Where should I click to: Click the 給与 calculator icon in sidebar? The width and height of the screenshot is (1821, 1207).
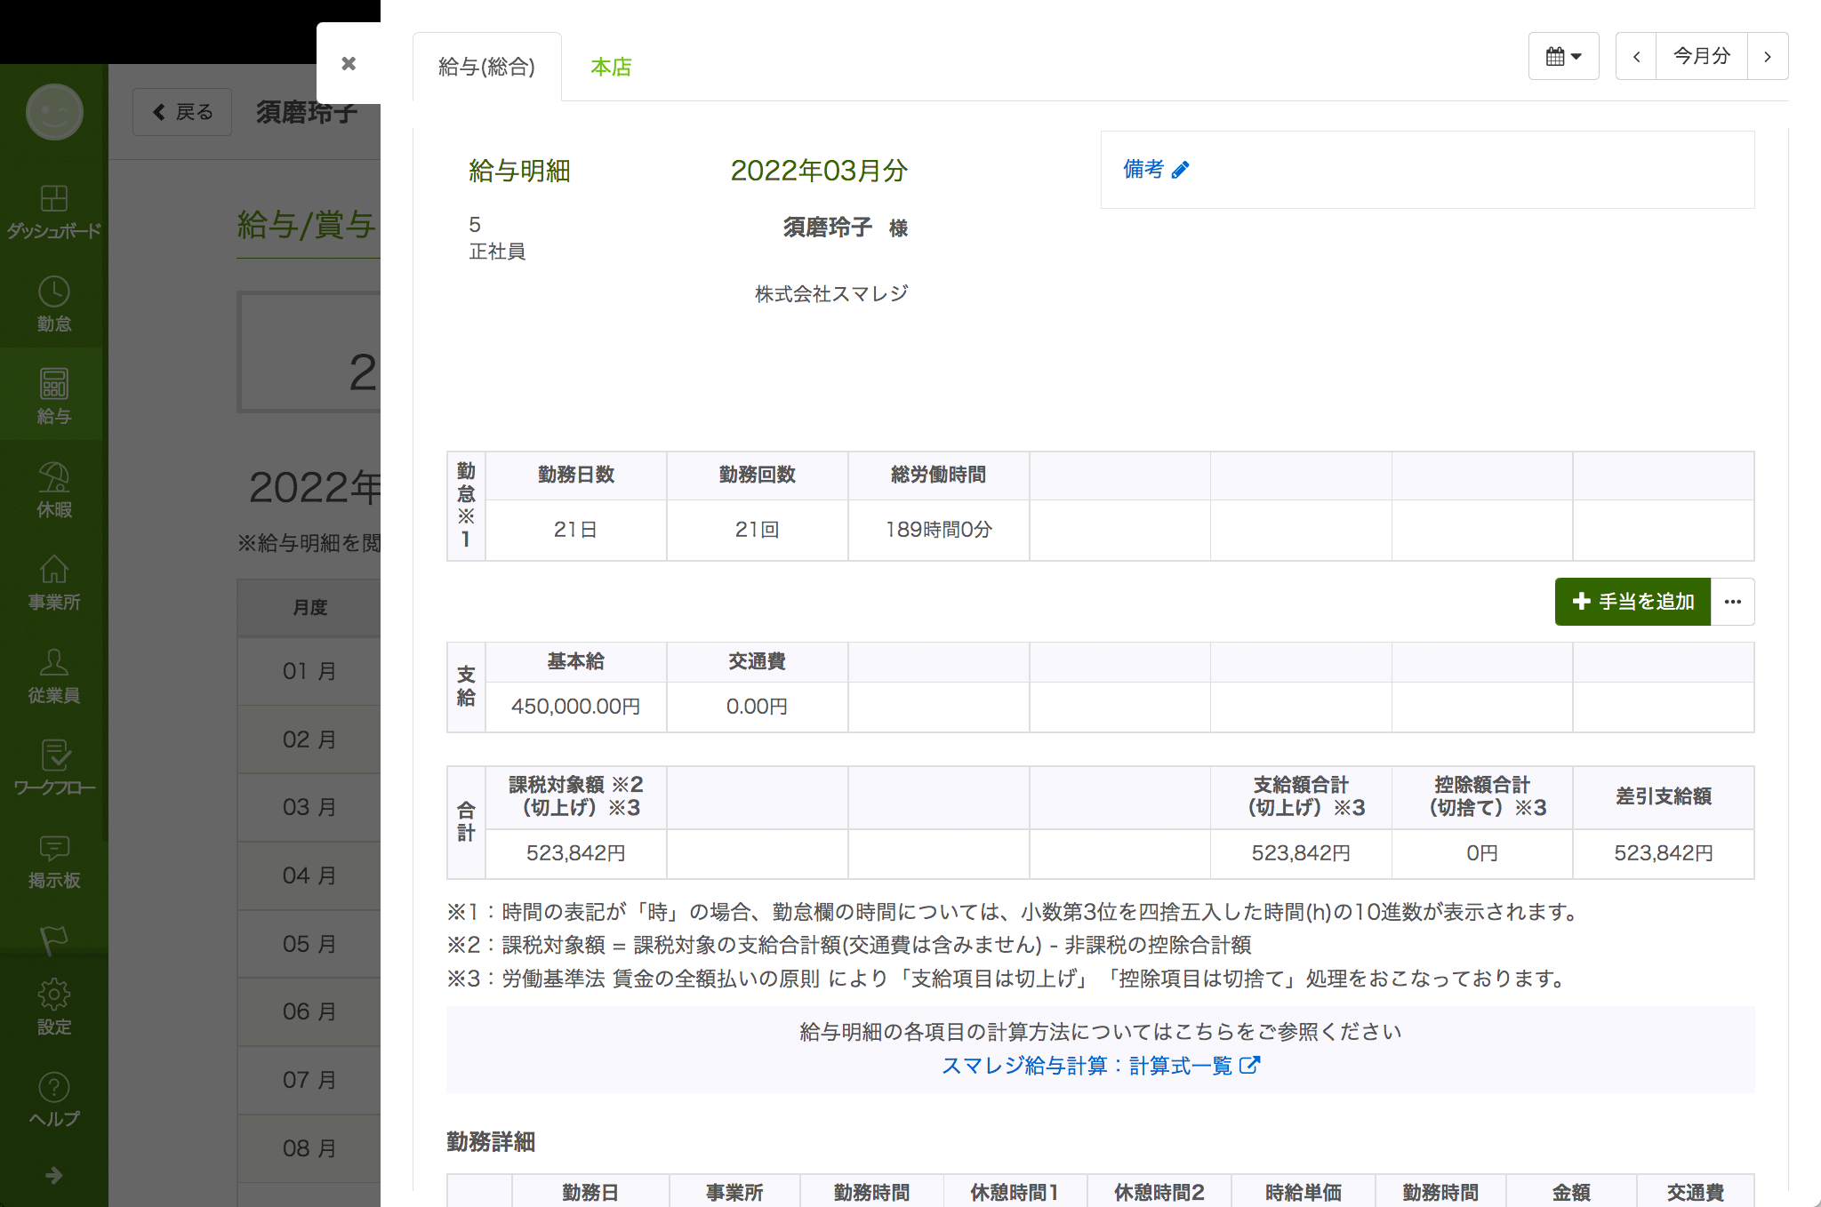pos(53,394)
